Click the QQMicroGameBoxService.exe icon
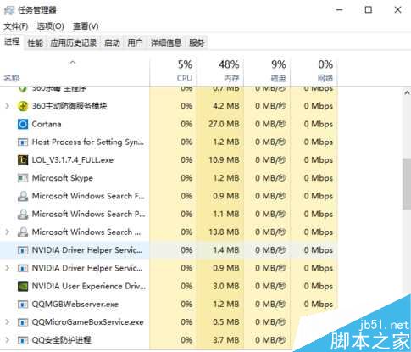This screenshot has height=352, width=411. pos(23,322)
